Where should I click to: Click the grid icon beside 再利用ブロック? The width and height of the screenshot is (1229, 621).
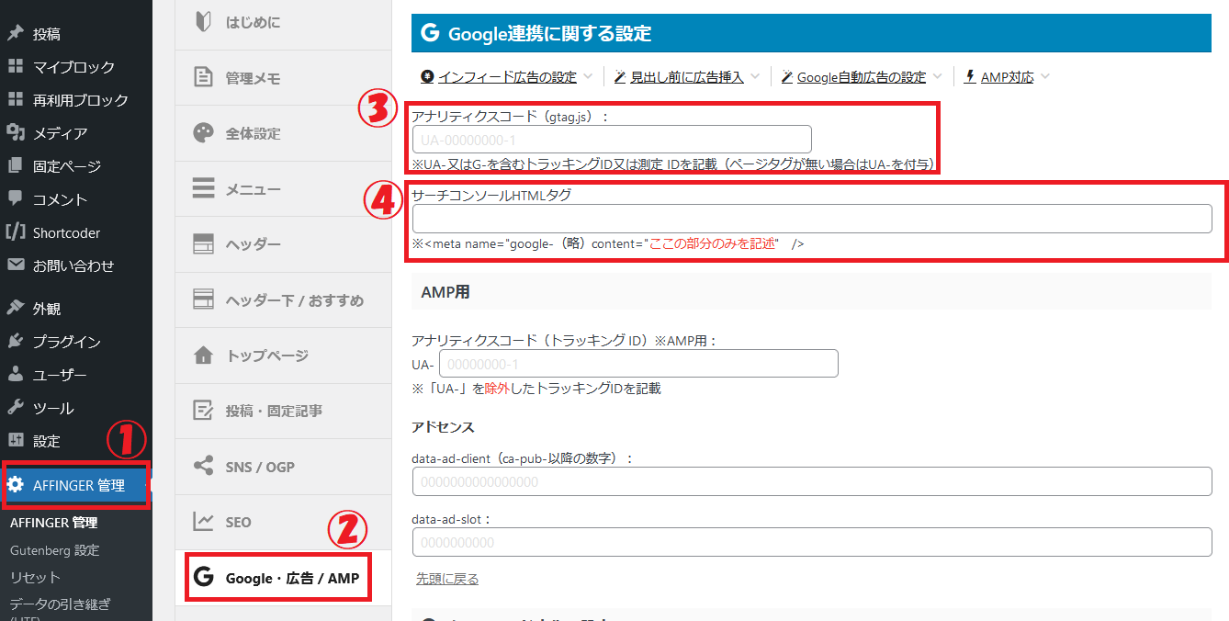(x=15, y=100)
